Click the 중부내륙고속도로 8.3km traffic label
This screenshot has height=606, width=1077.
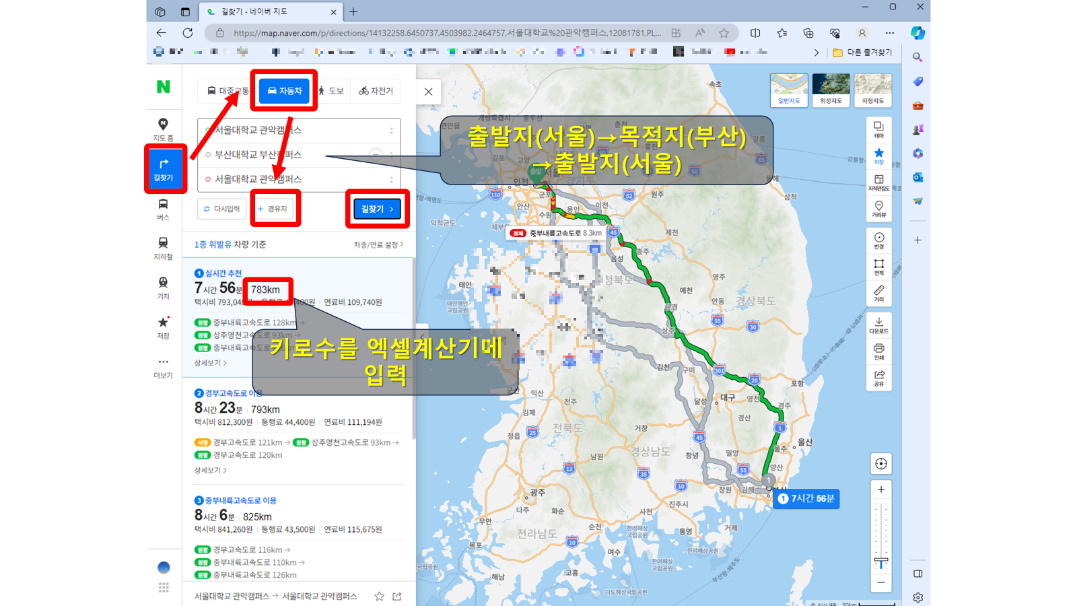pos(556,233)
